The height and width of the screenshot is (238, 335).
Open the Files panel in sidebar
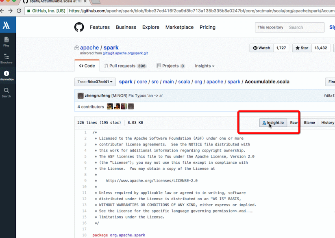[x=7, y=42]
